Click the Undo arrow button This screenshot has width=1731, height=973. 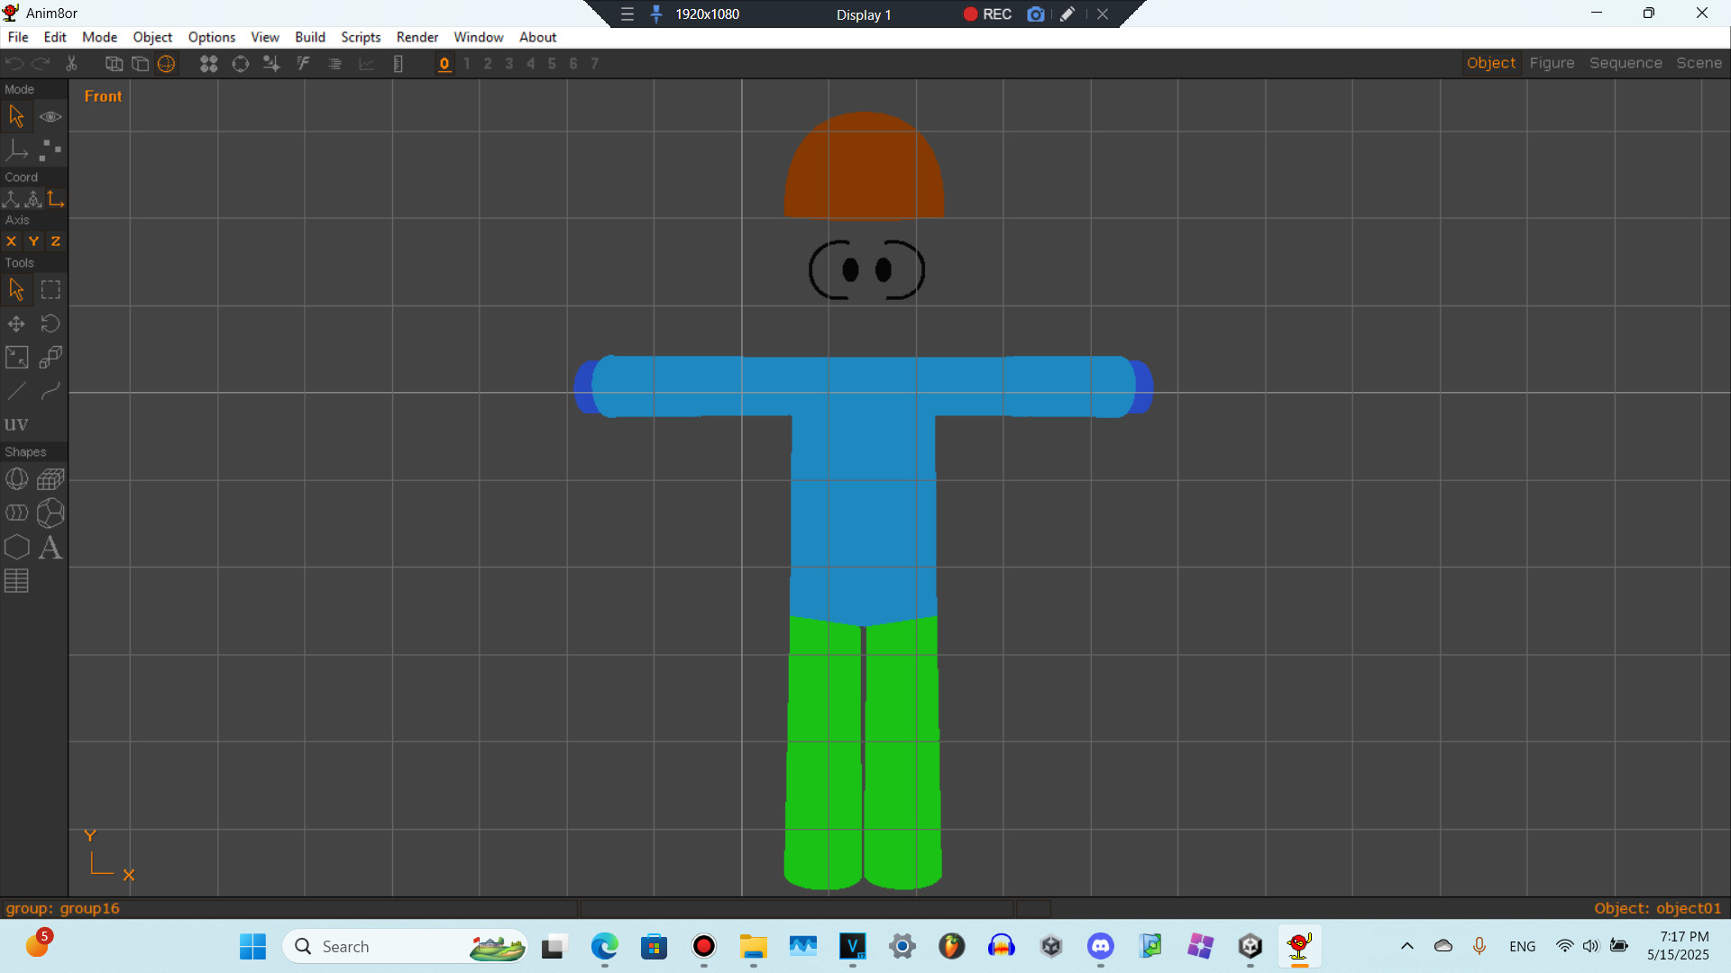[x=14, y=63]
